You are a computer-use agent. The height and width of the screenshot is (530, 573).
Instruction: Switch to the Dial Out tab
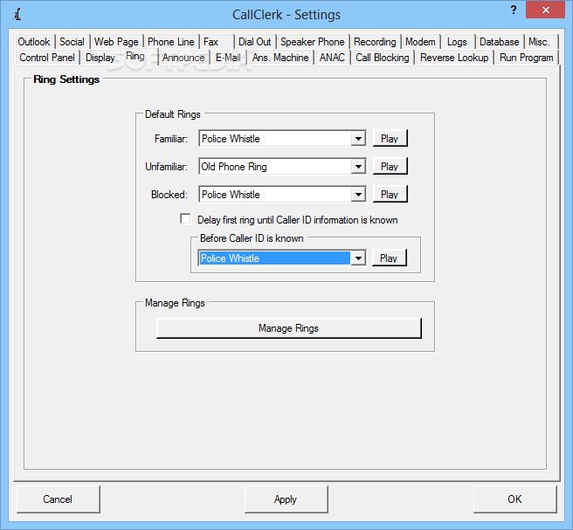pyautogui.click(x=255, y=42)
